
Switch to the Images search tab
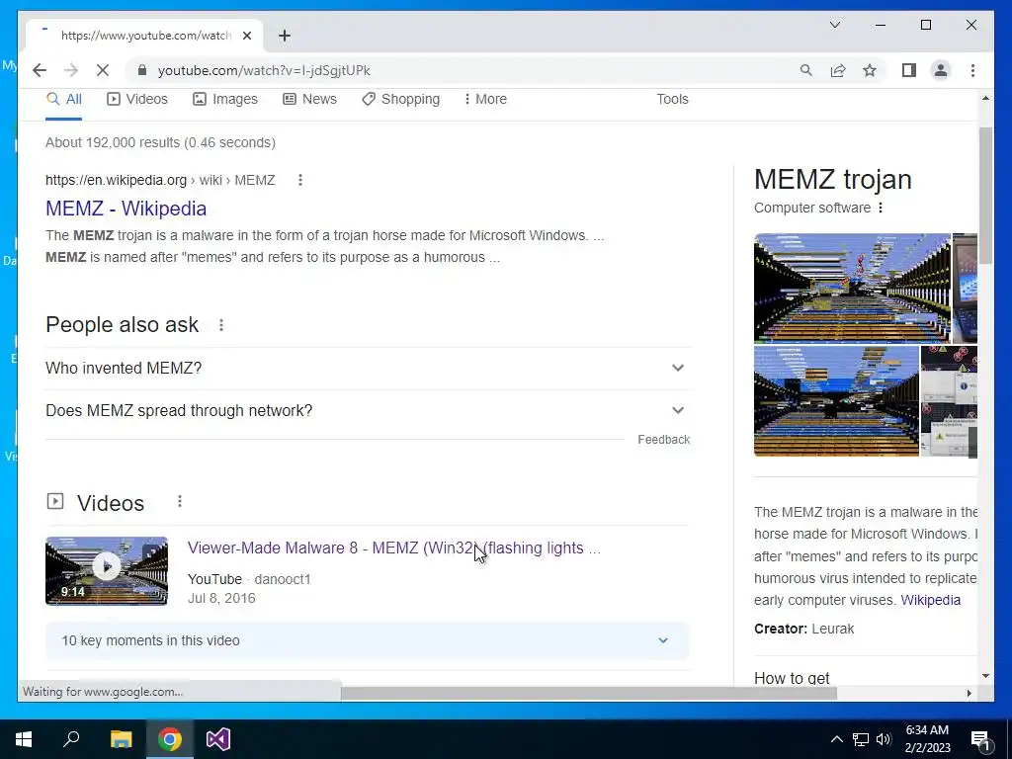(x=225, y=100)
